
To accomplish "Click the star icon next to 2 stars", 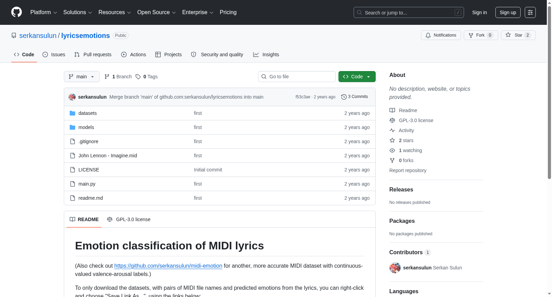I will click(x=392, y=140).
